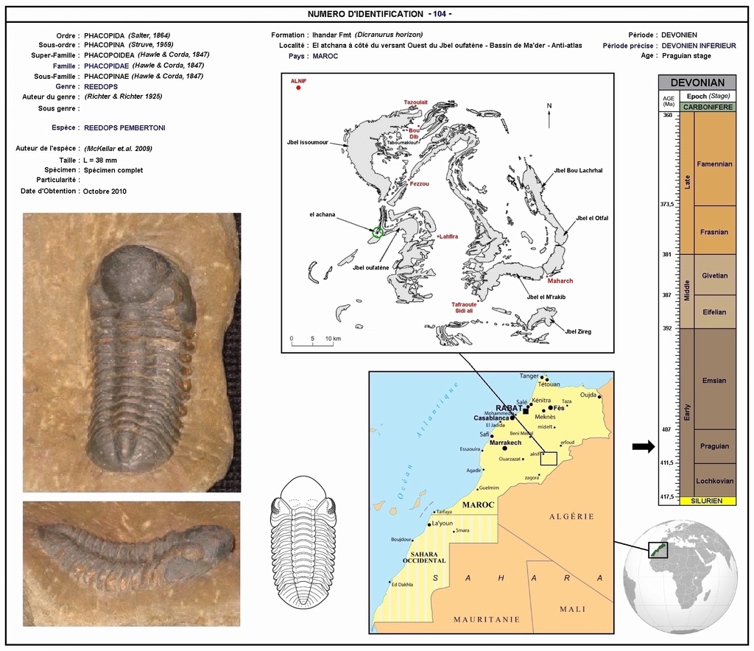754x651 pixels.
Task: Click the genus value REEDOPS
Action: (x=101, y=87)
